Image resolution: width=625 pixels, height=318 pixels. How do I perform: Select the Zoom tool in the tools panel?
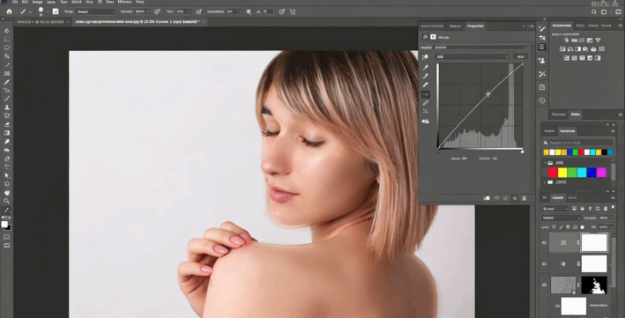point(7,201)
